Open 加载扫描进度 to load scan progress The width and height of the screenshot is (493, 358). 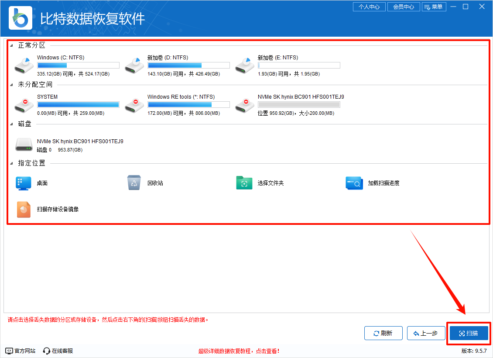(x=354, y=183)
